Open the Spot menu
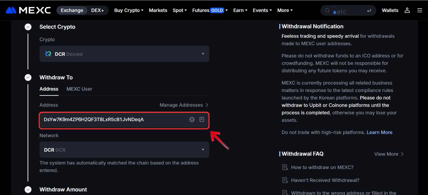This screenshot has width=428, height=195. tap(180, 10)
